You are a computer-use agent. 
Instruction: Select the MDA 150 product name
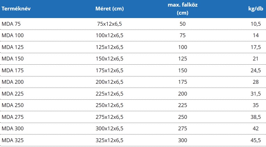click(13, 59)
